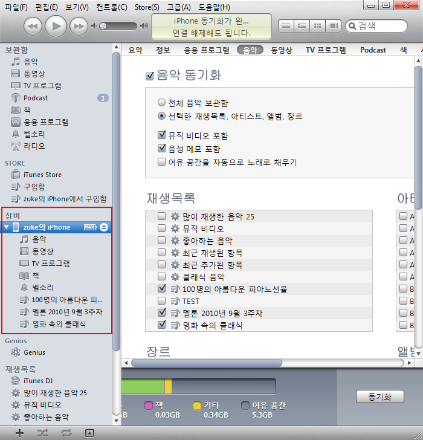Screen dimensions: 423x440
Task: Open 멜론 2010년 9월 3주차 device playlist
Action: 67,312
